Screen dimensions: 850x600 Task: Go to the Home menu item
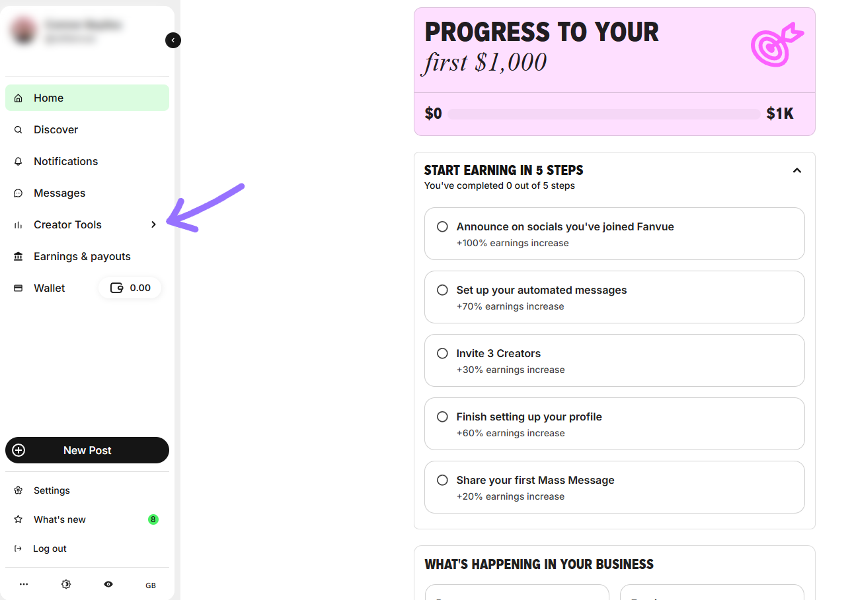(x=87, y=98)
